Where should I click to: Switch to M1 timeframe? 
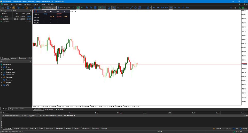(154, 7)
